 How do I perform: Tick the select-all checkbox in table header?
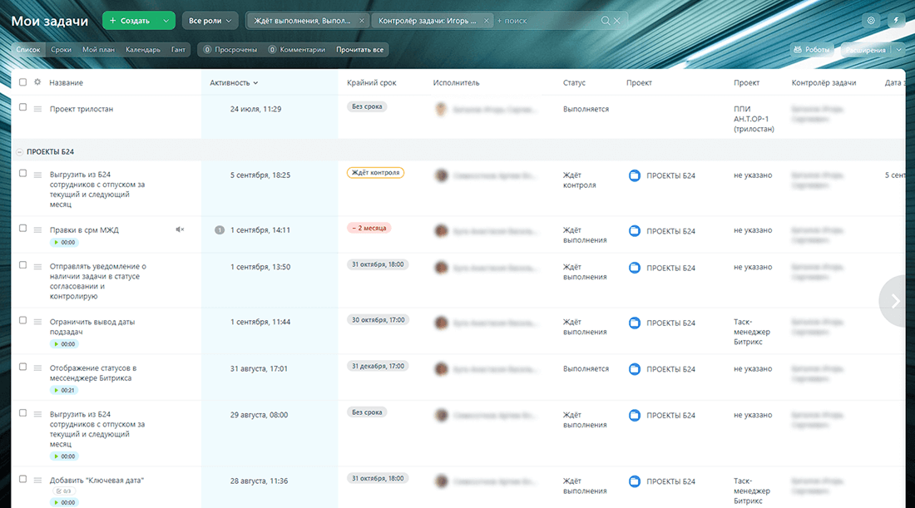[23, 82]
